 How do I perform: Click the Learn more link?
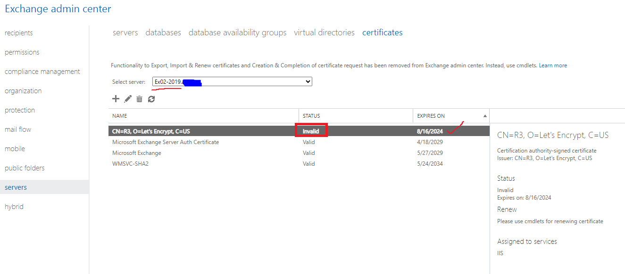[x=553, y=65]
